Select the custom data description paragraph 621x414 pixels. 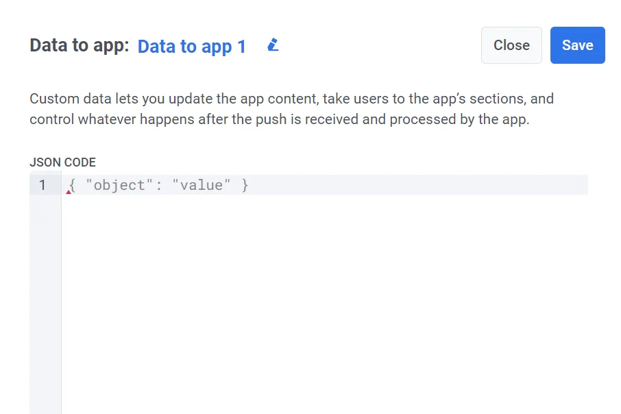pyautogui.click(x=291, y=108)
